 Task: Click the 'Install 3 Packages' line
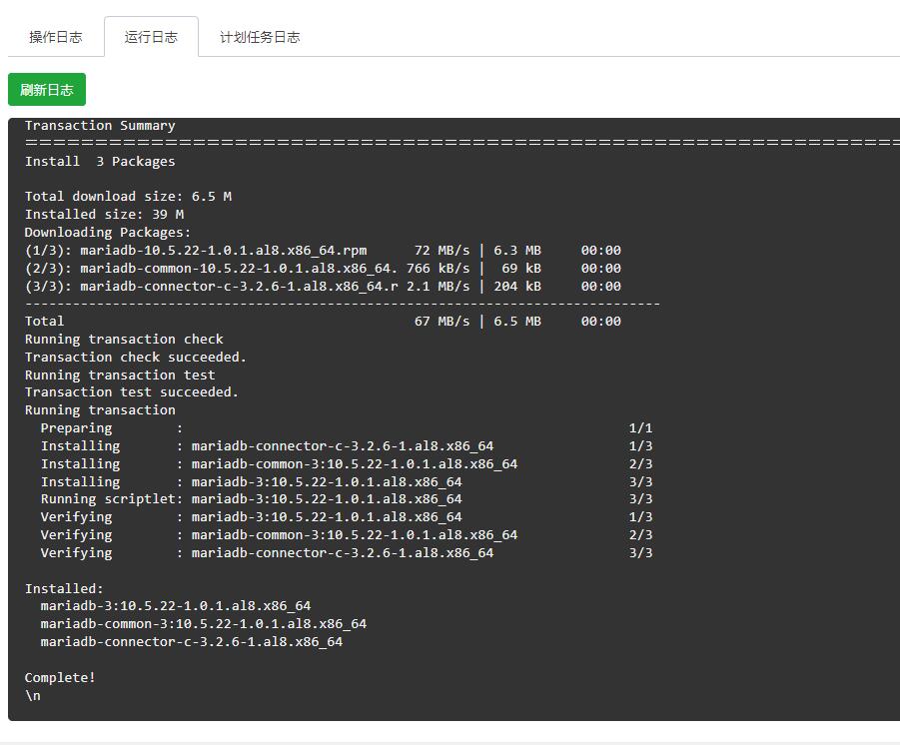100,161
